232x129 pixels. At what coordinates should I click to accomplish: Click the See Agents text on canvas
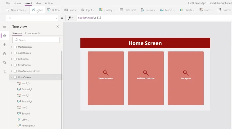tap(186, 78)
